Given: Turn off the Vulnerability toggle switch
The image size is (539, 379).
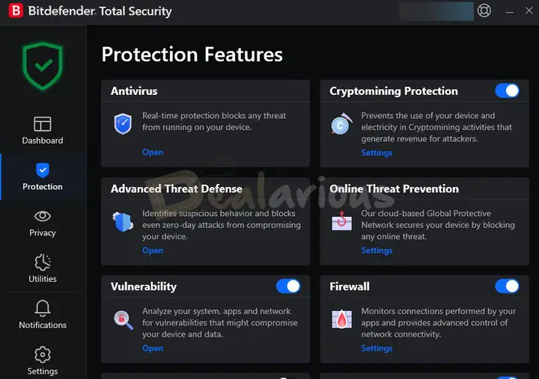Looking at the screenshot, I should pyautogui.click(x=288, y=286).
